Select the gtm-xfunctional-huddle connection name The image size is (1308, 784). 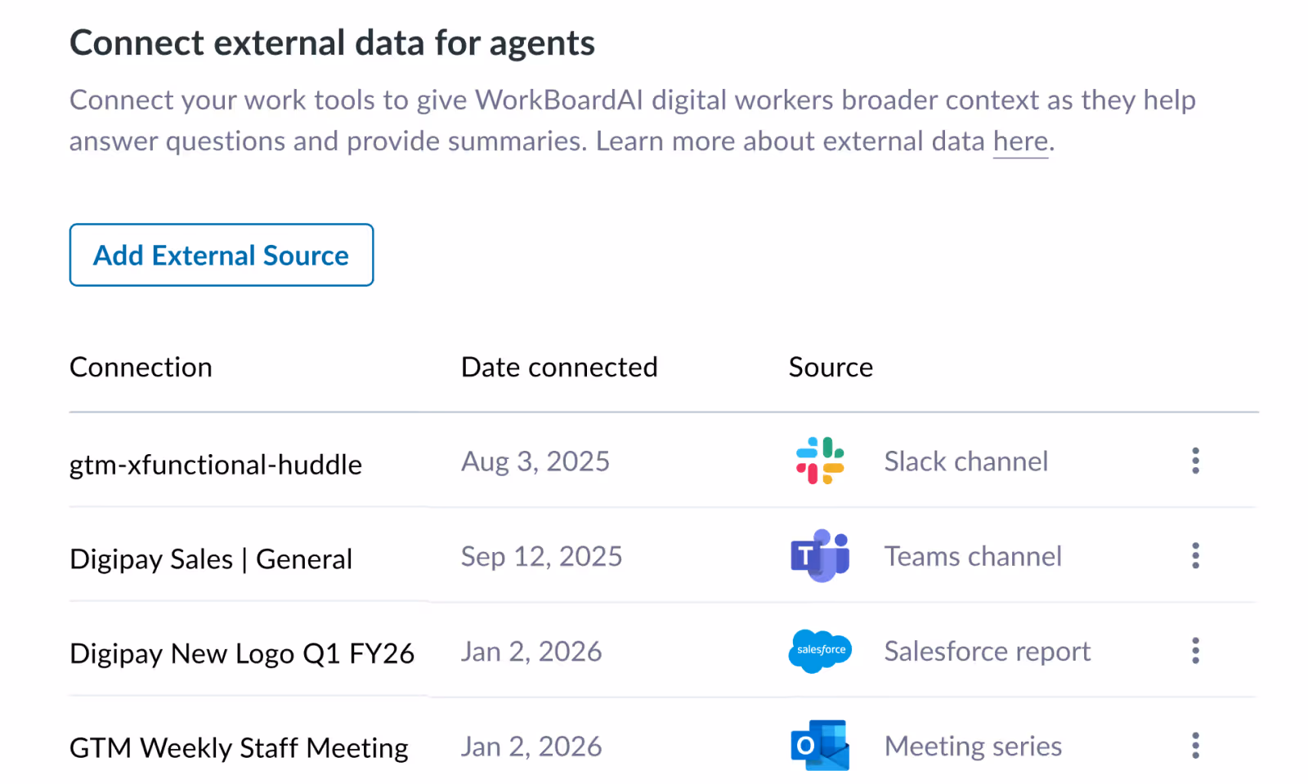[x=216, y=464]
